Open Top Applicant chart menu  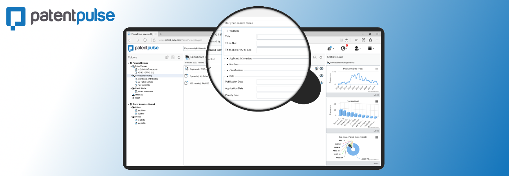377,102
